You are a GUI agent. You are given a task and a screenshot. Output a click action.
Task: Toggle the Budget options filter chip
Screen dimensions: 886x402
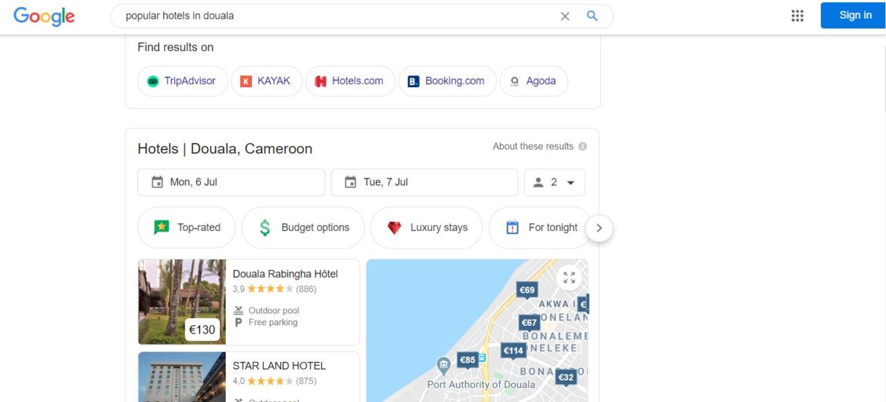(x=302, y=228)
